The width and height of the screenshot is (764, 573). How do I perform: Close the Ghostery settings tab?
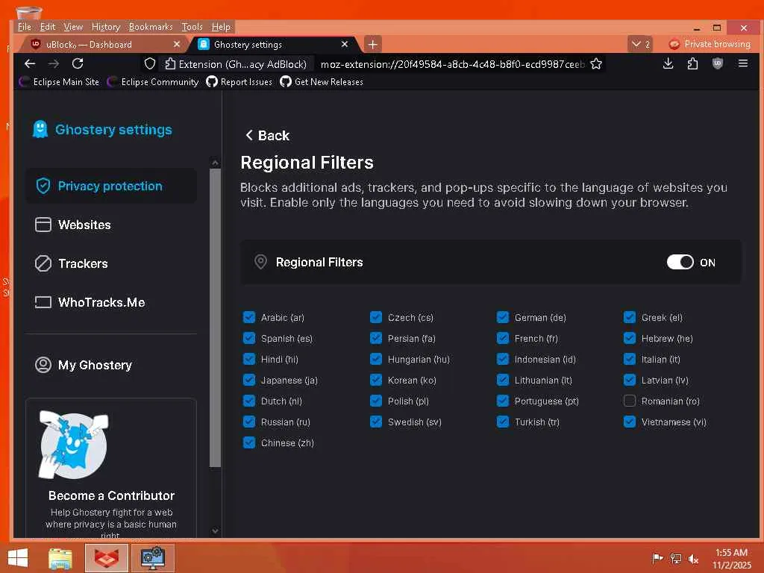345,44
